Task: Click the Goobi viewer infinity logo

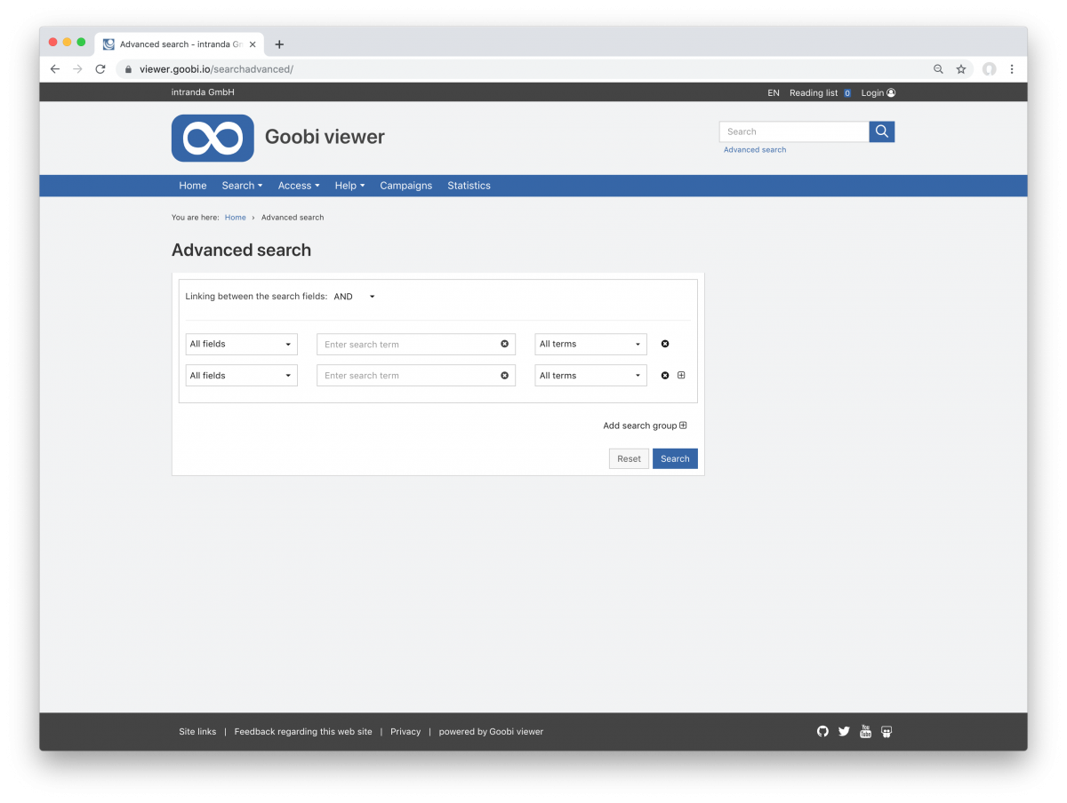Action: point(212,138)
